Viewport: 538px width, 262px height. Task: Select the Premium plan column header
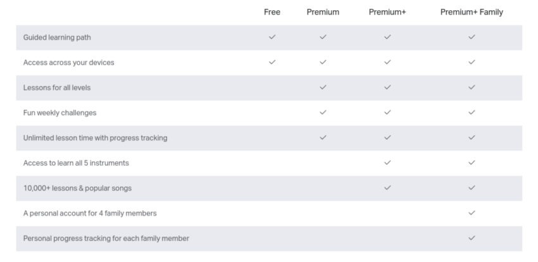point(323,12)
